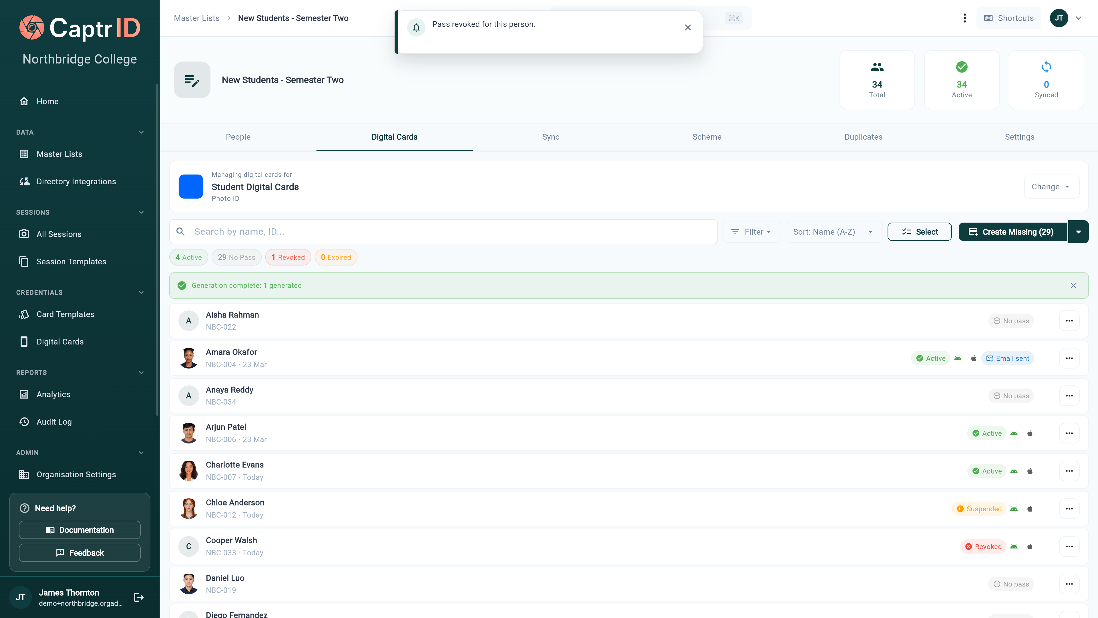Open Documentation help button
The width and height of the screenshot is (1098, 618).
pos(80,530)
